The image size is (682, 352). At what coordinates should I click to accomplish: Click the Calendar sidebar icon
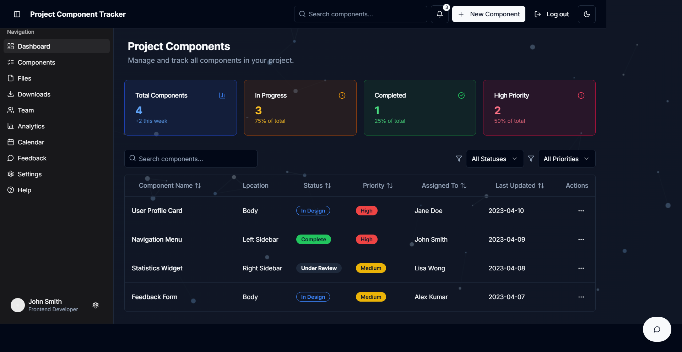pos(11,142)
